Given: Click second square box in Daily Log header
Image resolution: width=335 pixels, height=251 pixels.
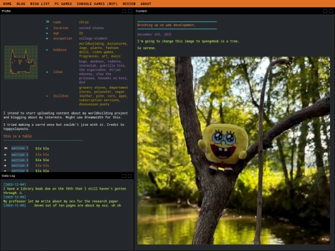Looking at the screenshot, I should tap(130, 176).
